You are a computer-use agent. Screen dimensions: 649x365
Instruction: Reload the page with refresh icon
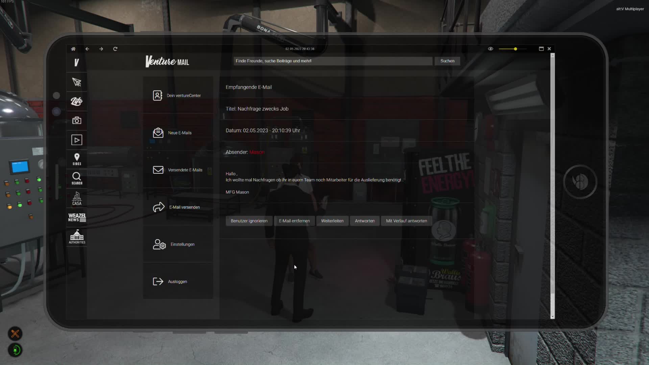pos(115,49)
